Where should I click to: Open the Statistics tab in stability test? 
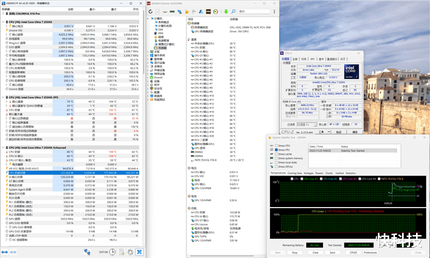[x=350, y=173]
